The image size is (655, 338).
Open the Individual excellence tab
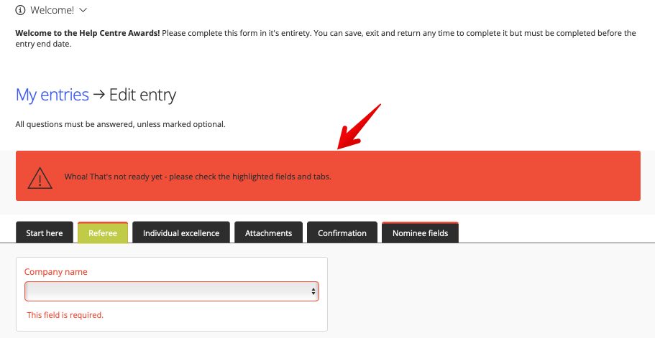181,233
